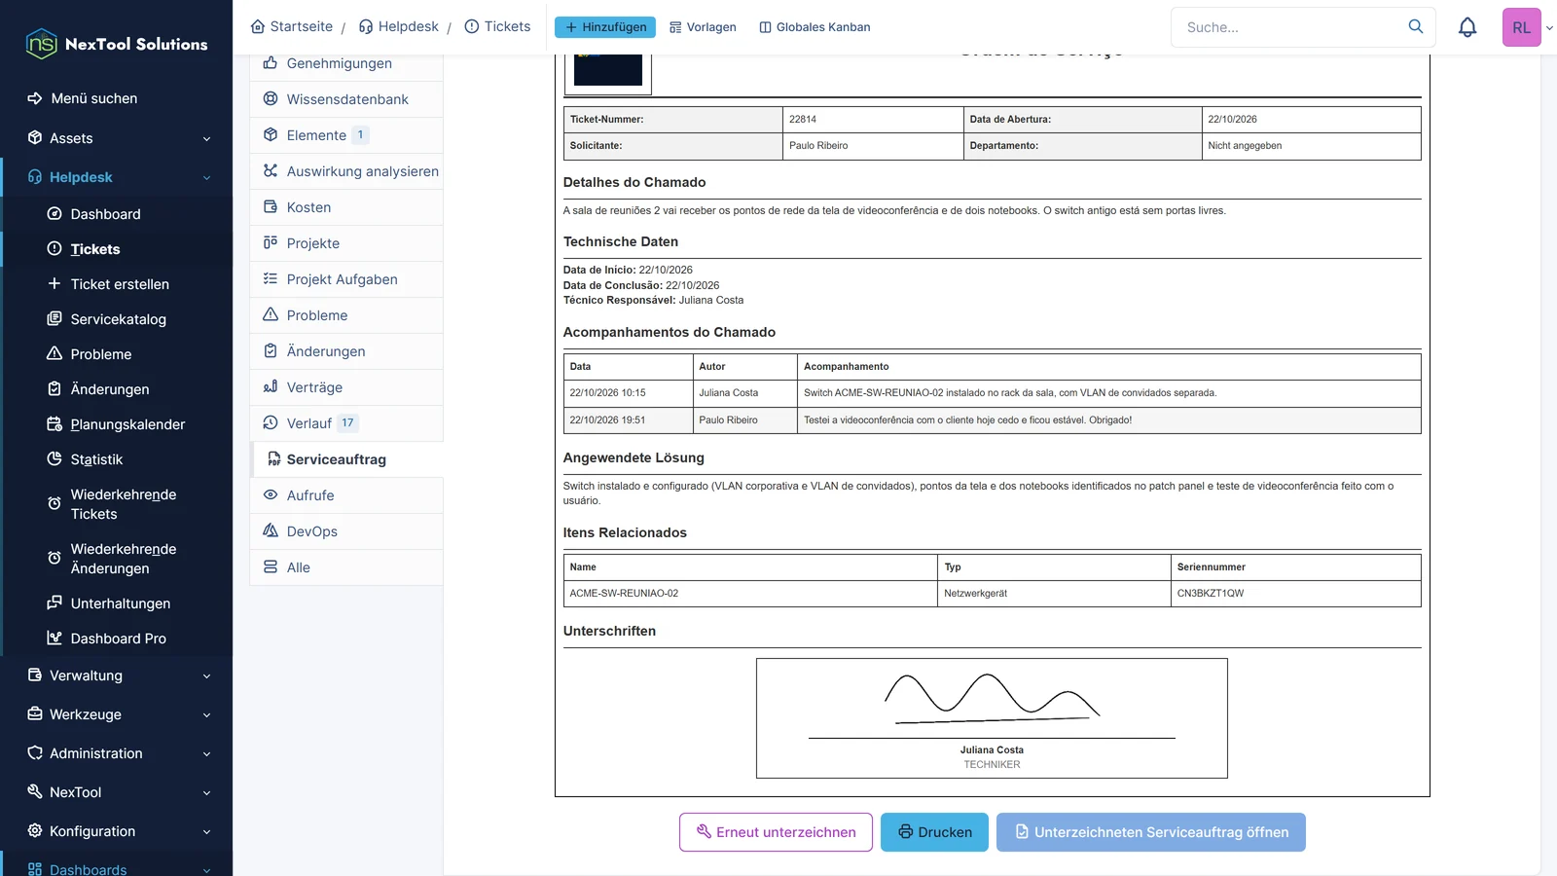Viewport: 1557px width, 876px height.
Task: Click the NexTool Solutions logo
Action: (117, 44)
